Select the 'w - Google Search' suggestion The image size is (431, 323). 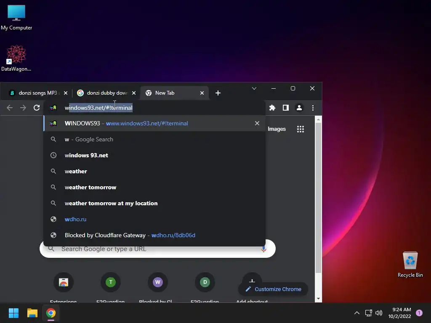coord(154,139)
